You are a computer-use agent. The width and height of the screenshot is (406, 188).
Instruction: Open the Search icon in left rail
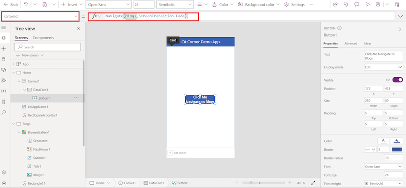[x=4, y=112]
